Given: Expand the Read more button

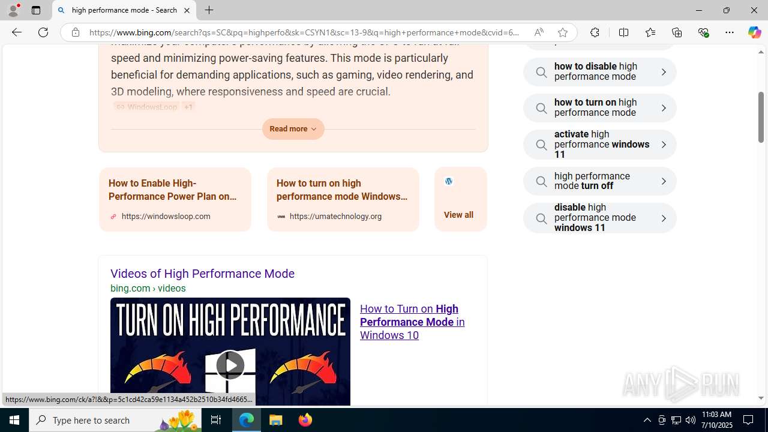Looking at the screenshot, I should [293, 129].
